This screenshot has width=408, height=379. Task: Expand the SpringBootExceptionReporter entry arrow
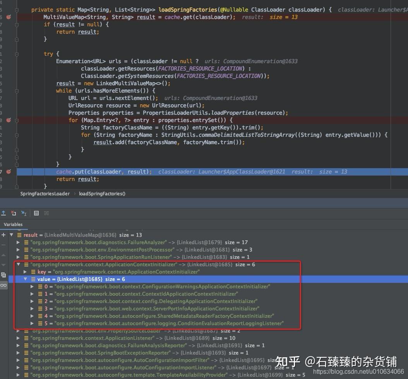(18, 353)
